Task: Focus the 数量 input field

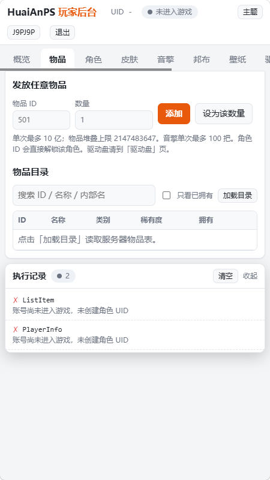Action: pyautogui.click(x=114, y=119)
